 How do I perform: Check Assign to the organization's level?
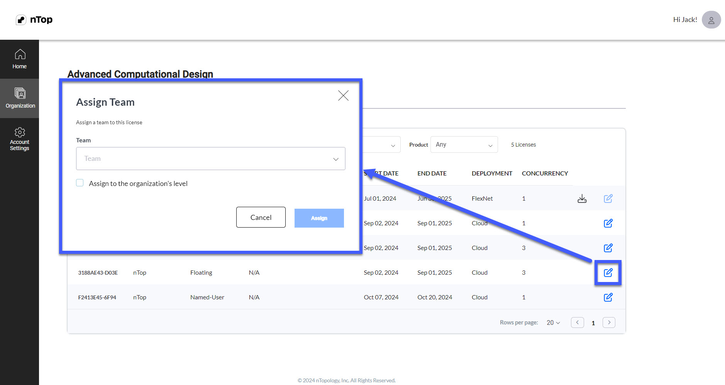coord(80,183)
